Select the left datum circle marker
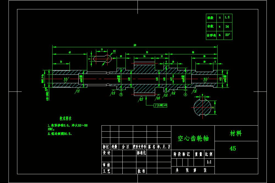275x183 pixels. coord(121,95)
